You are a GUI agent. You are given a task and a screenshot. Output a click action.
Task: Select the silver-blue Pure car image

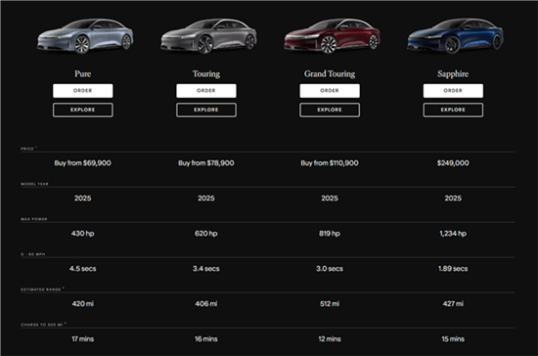coord(85,36)
